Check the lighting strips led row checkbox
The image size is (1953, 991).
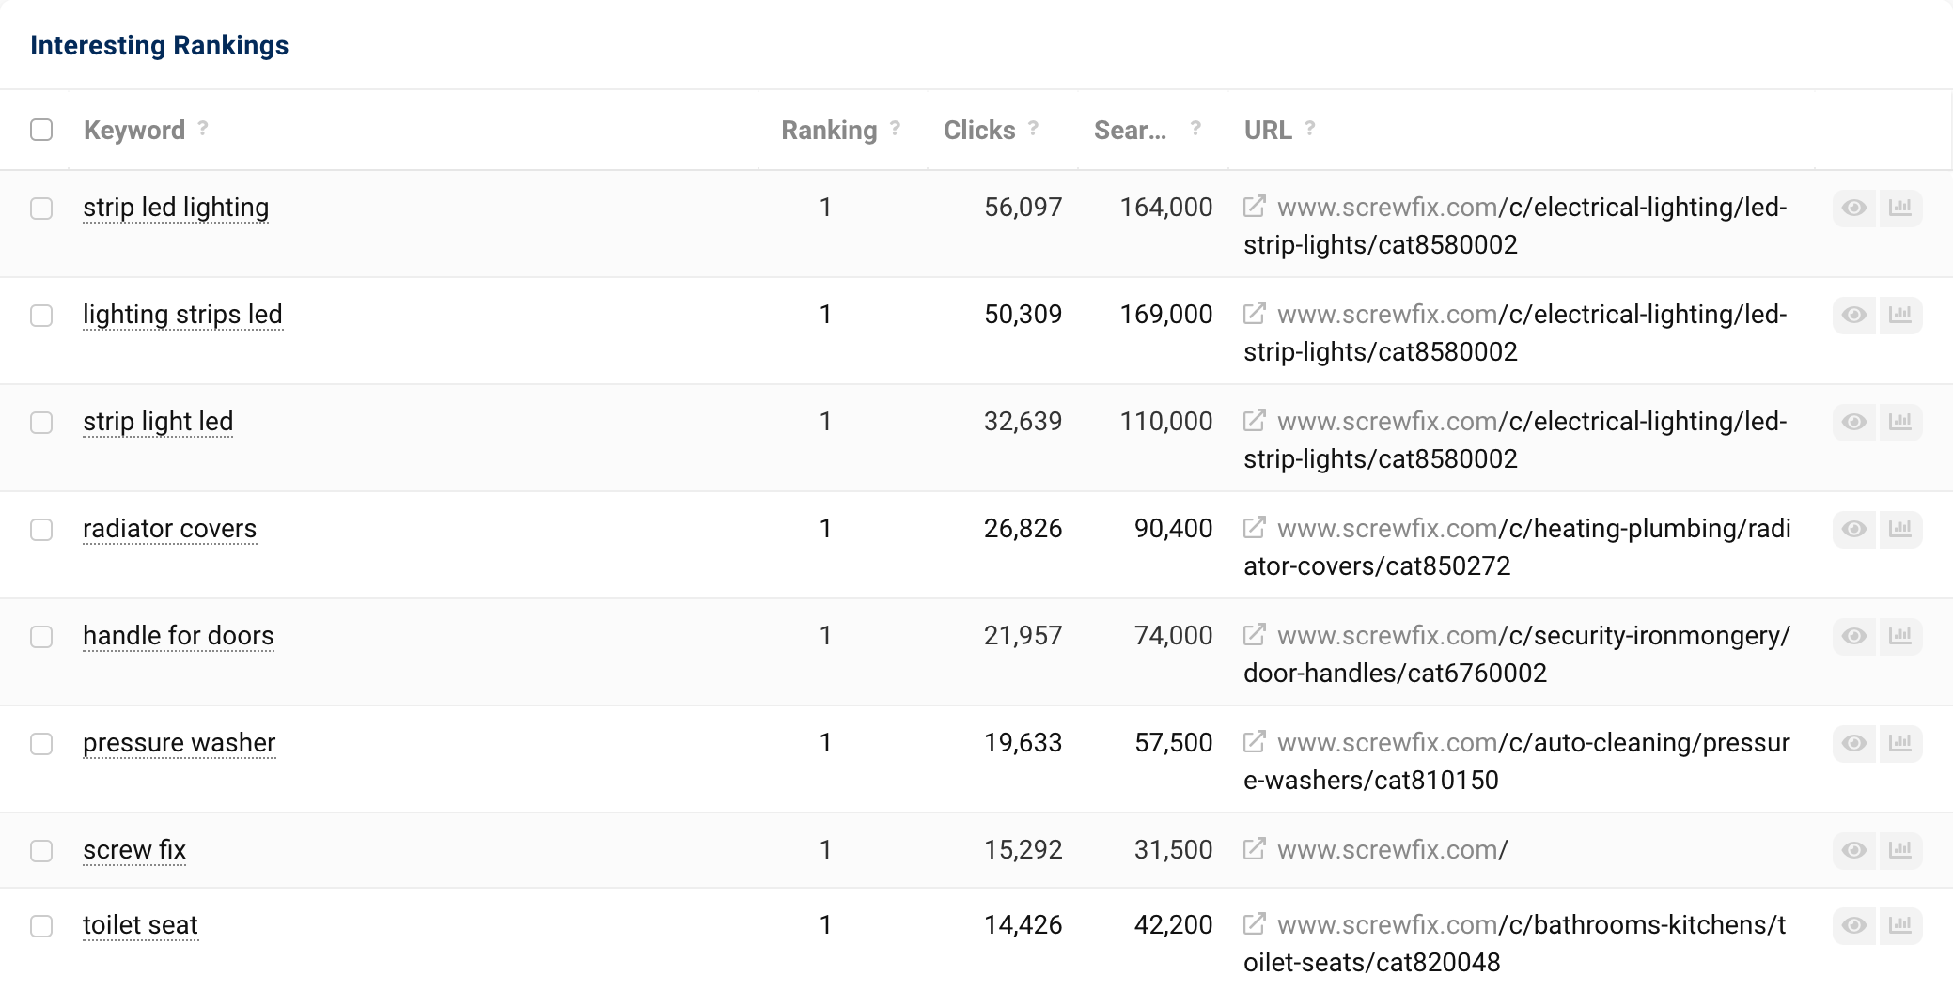[41, 316]
